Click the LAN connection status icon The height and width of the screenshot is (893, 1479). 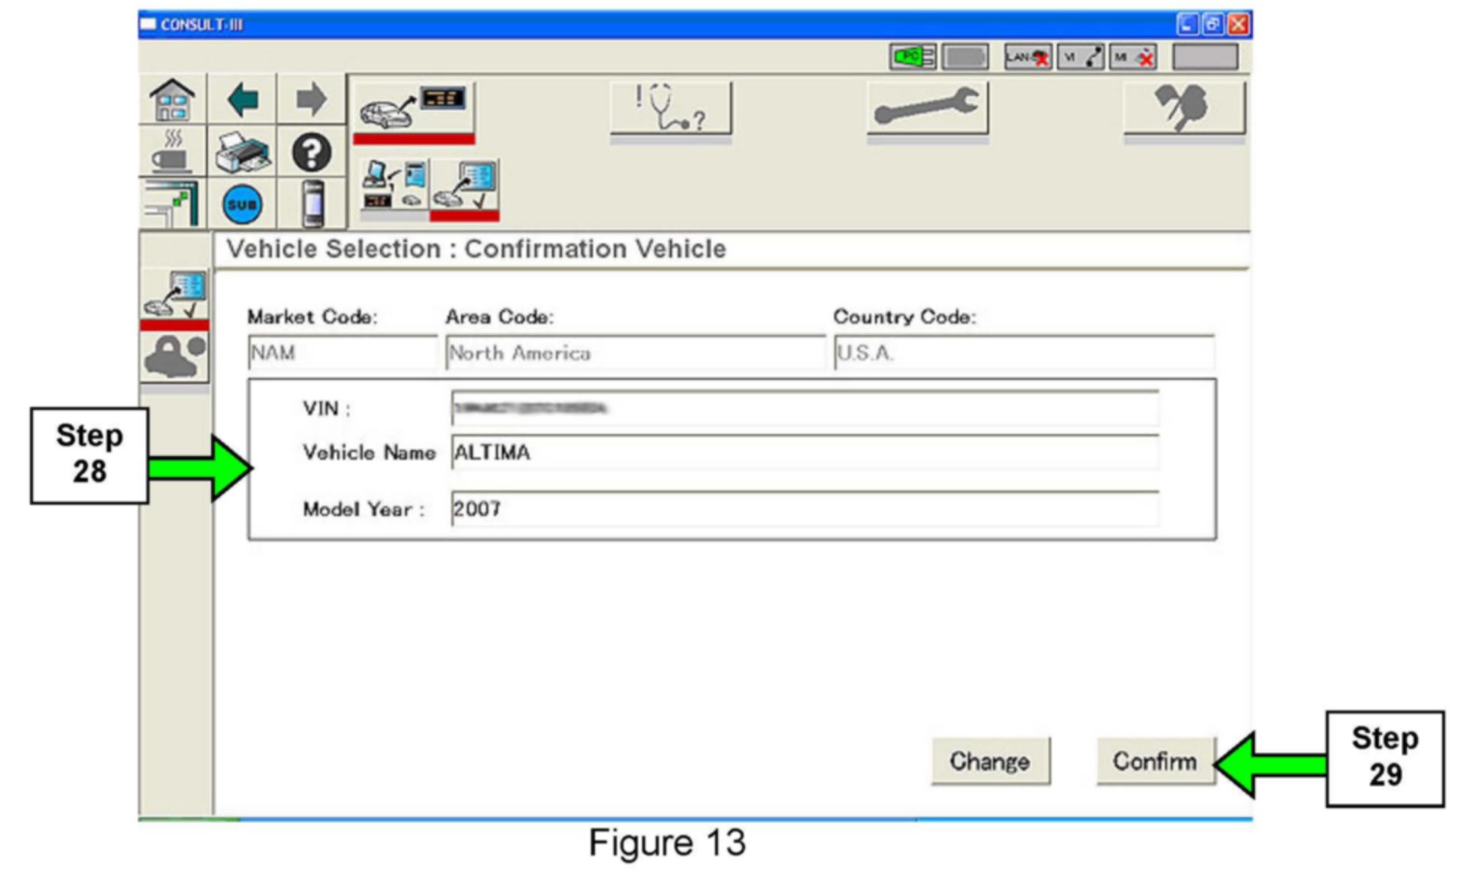tap(1027, 57)
